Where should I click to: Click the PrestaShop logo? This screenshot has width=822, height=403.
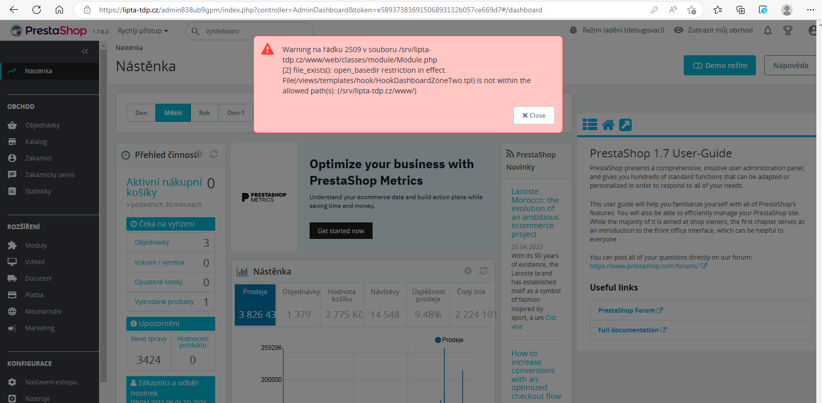click(49, 31)
